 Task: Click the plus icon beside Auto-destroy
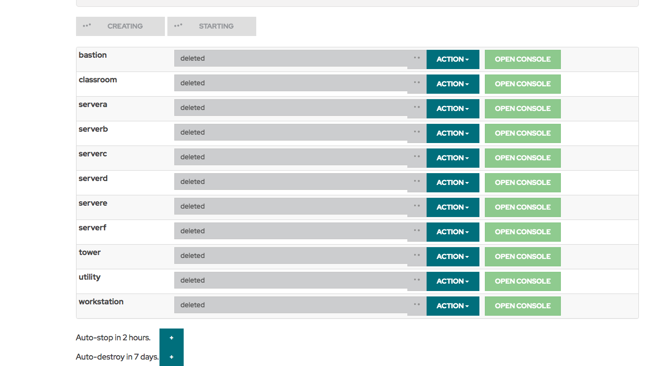pyautogui.click(x=171, y=357)
